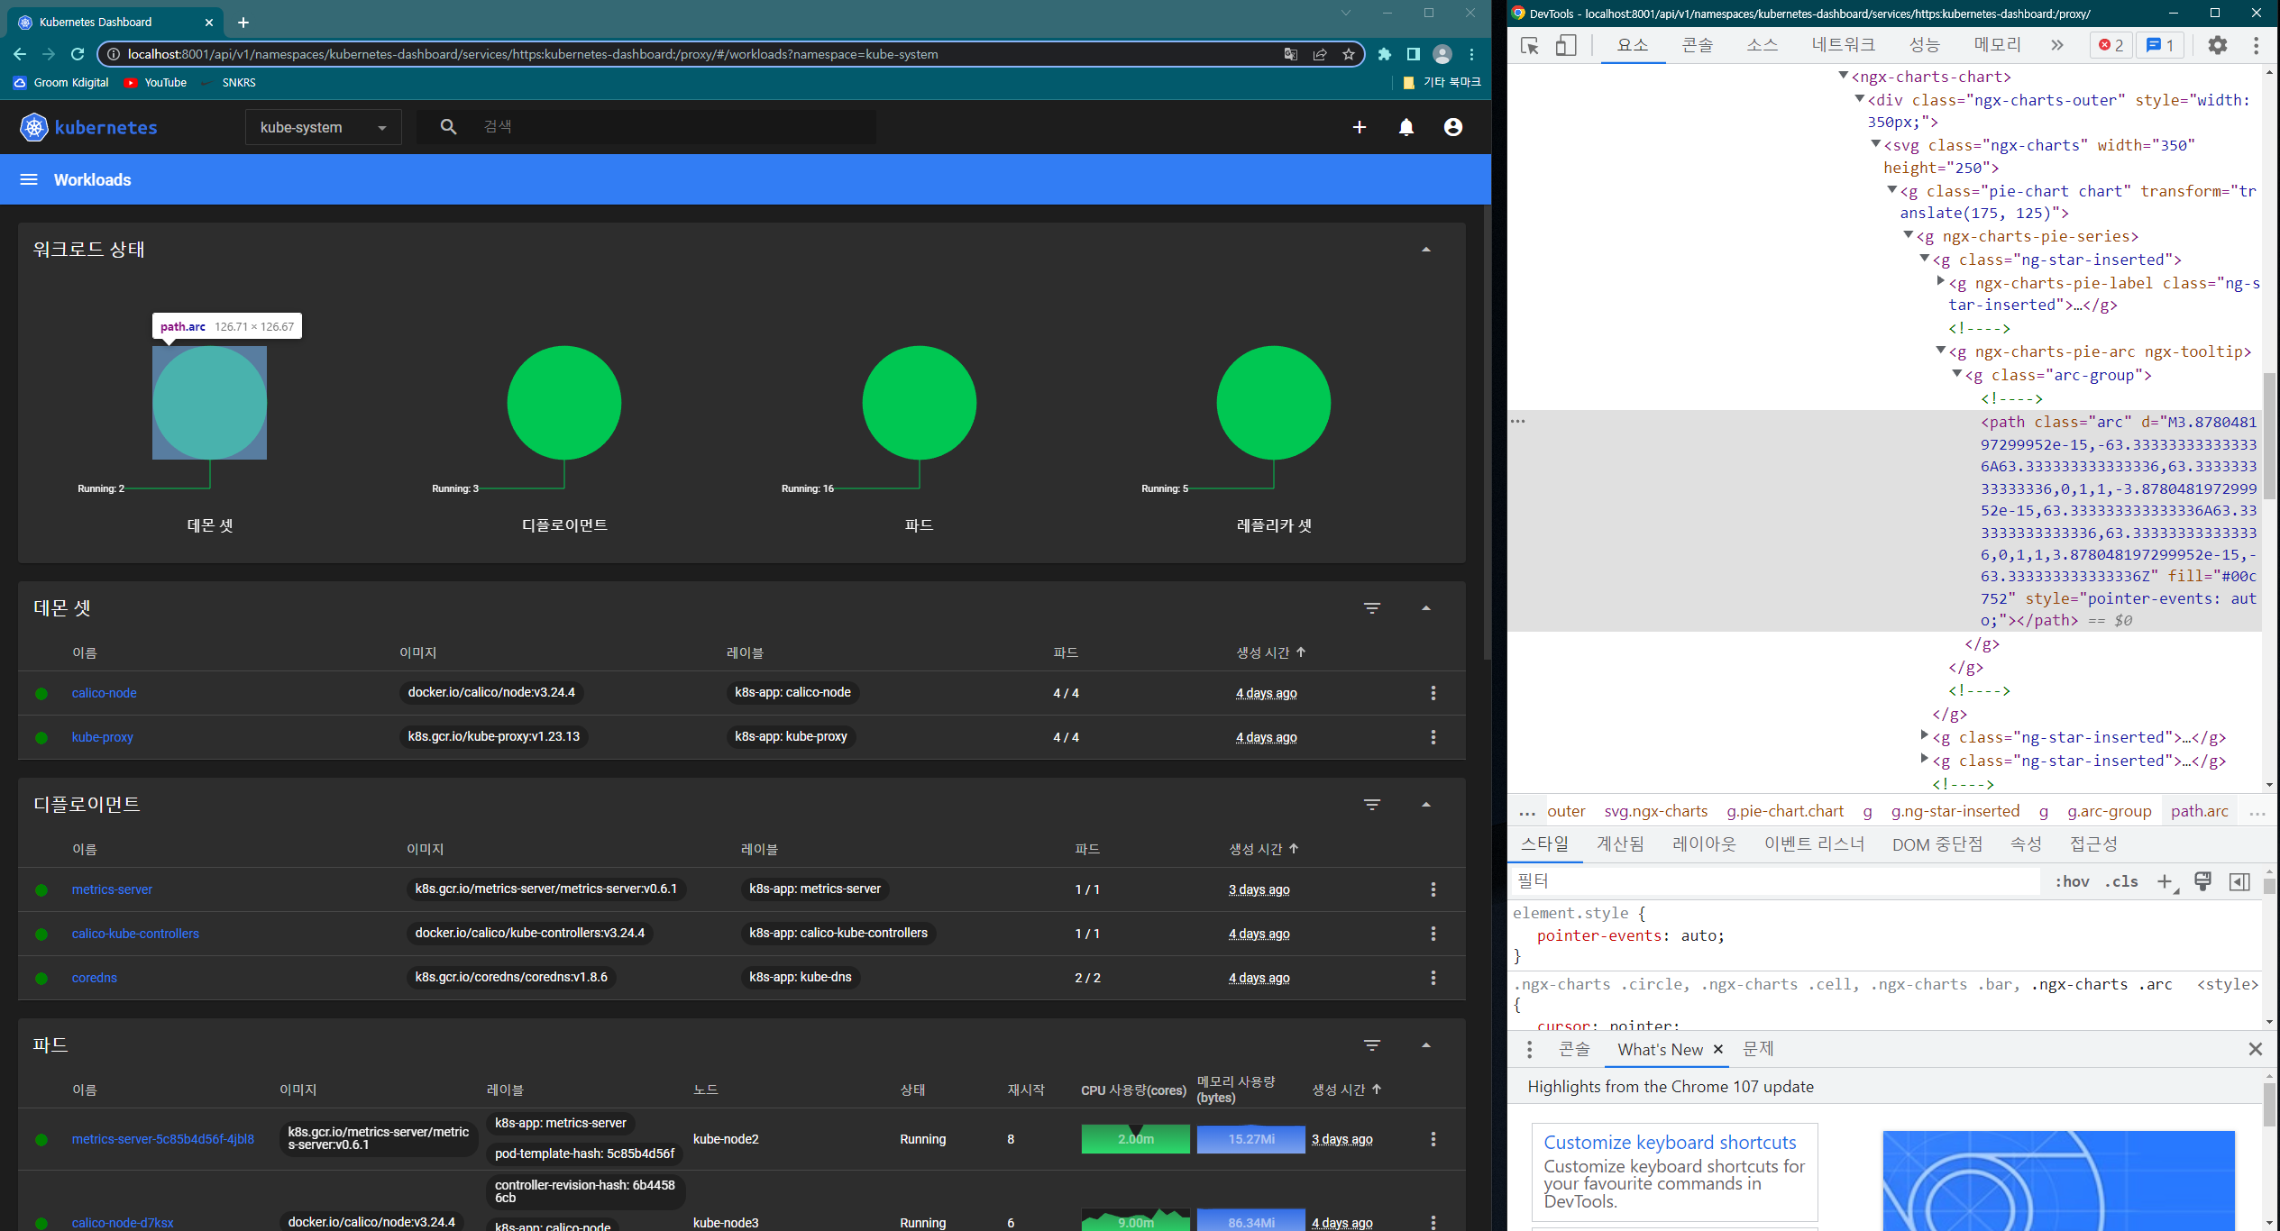The width and height of the screenshot is (2280, 1231).
Task: Open the kube-system namespace dropdown
Action: click(x=323, y=126)
